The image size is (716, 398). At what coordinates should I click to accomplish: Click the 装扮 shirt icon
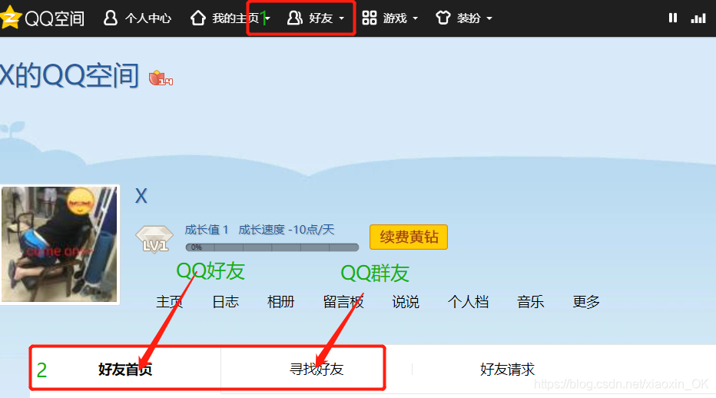tap(443, 18)
